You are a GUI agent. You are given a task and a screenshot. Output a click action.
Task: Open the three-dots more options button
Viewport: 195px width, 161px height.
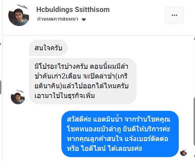tap(174, 15)
